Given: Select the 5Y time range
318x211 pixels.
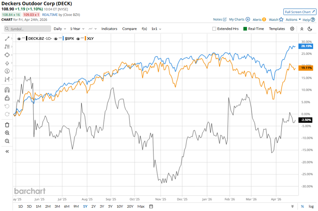Looking at the screenshot, I should pyautogui.click(x=110, y=206).
